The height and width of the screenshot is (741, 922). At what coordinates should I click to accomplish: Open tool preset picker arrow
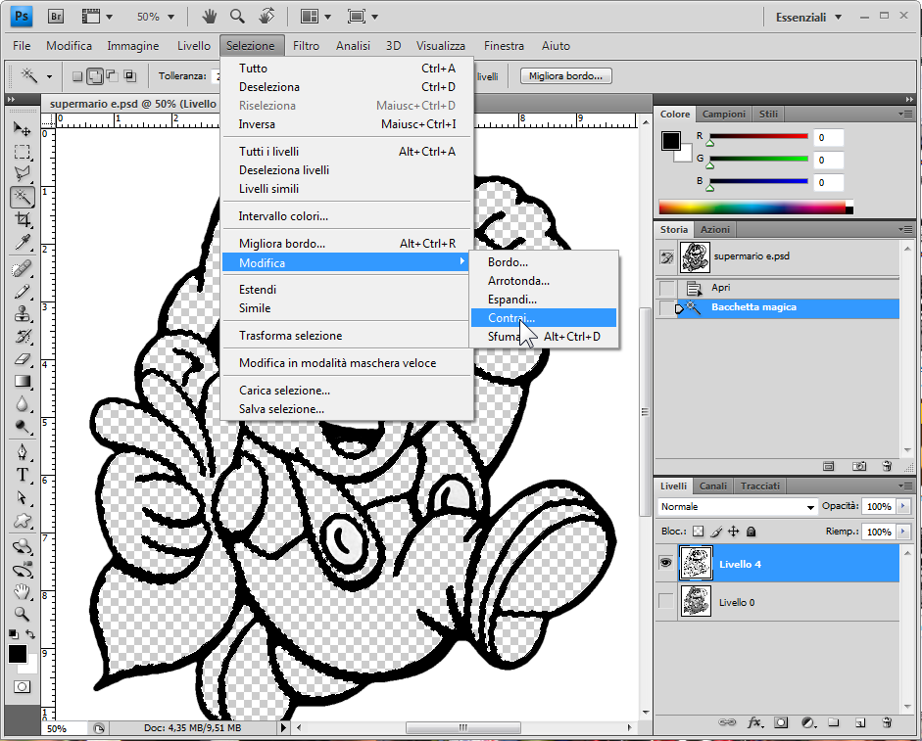pyautogui.click(x=49, y=75)
